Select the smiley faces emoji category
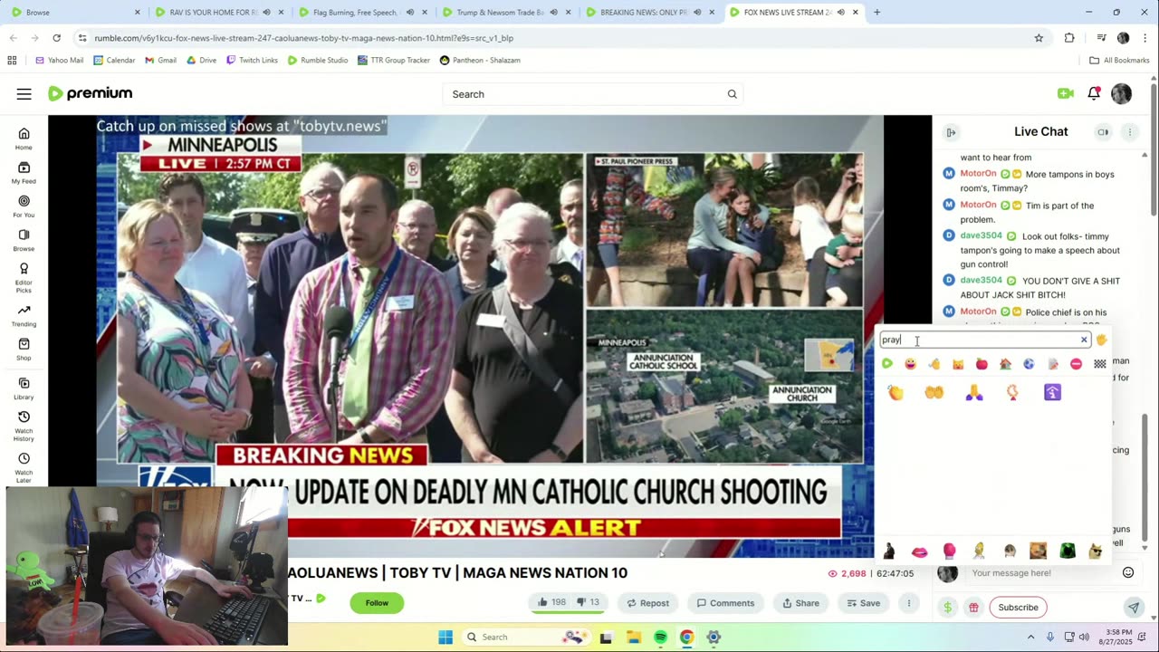Screen dimensions: 1159x652 coord(910,364)
